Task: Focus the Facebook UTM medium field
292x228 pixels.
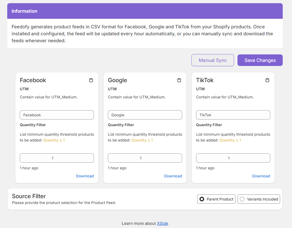Action: (x=57, y=115)
